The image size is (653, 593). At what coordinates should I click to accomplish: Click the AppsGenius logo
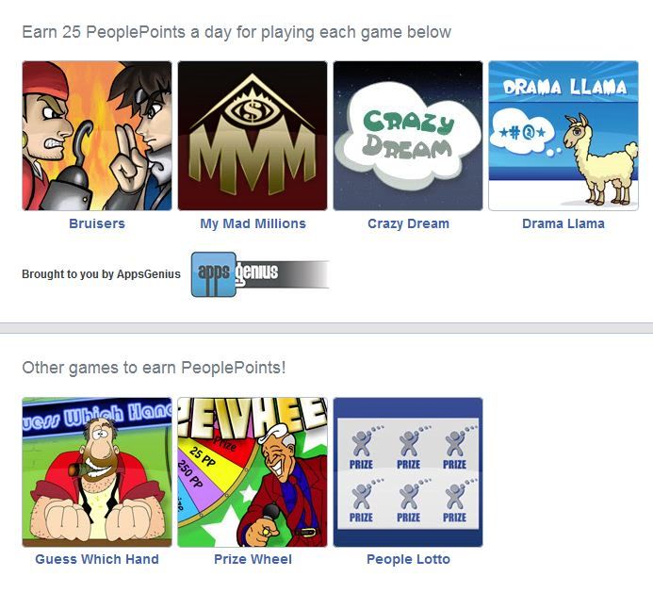click(x=260, y=274)
